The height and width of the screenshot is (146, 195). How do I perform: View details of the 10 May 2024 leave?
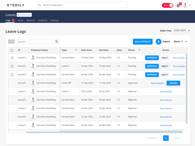[x=179, y=58]
